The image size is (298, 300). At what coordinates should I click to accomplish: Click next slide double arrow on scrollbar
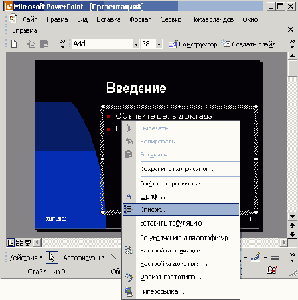coord(292,234)
